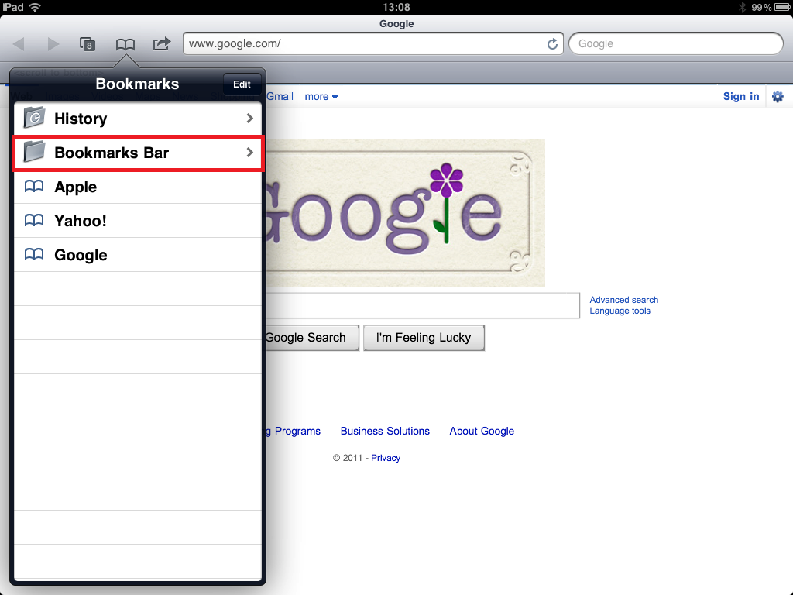Tap the Safari back arrow
793x595 pixels.
click(19, 44)
